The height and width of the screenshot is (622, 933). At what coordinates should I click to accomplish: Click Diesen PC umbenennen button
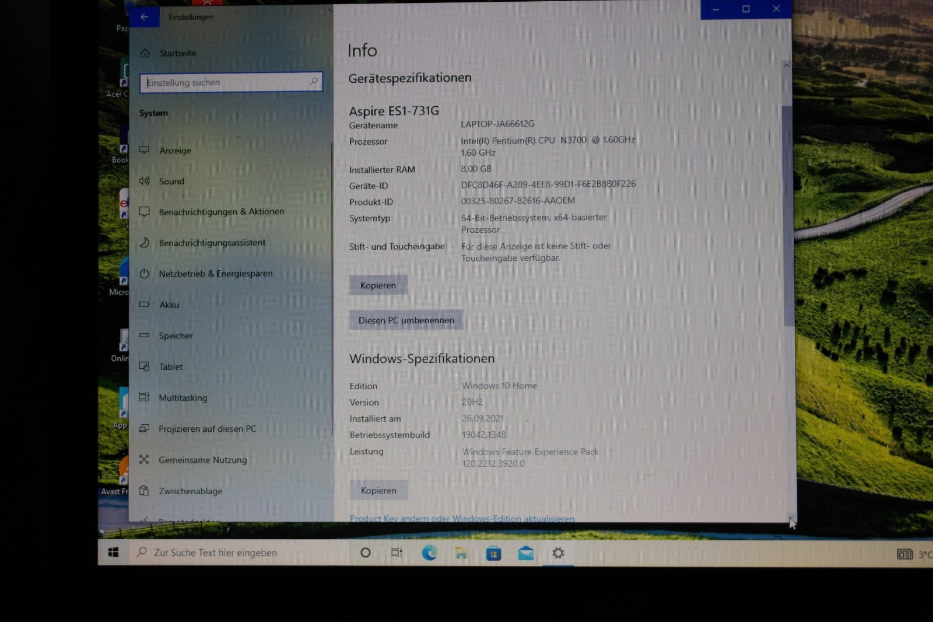point(406,320)
